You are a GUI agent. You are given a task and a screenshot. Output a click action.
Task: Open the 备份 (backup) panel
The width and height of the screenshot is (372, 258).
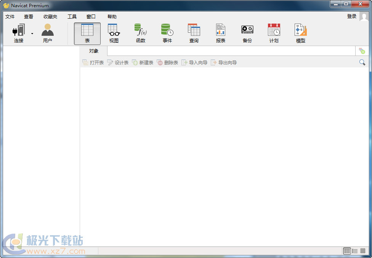pos(247,32)
